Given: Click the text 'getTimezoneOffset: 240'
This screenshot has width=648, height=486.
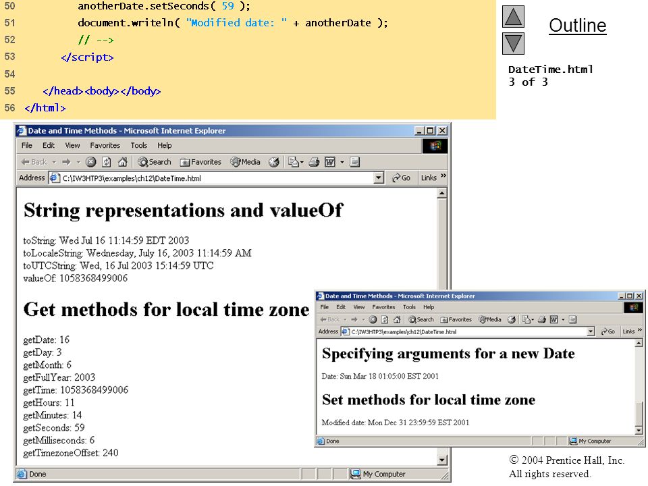Looking at the screenshot, I should pyautogui.click(x=71, y=453).
